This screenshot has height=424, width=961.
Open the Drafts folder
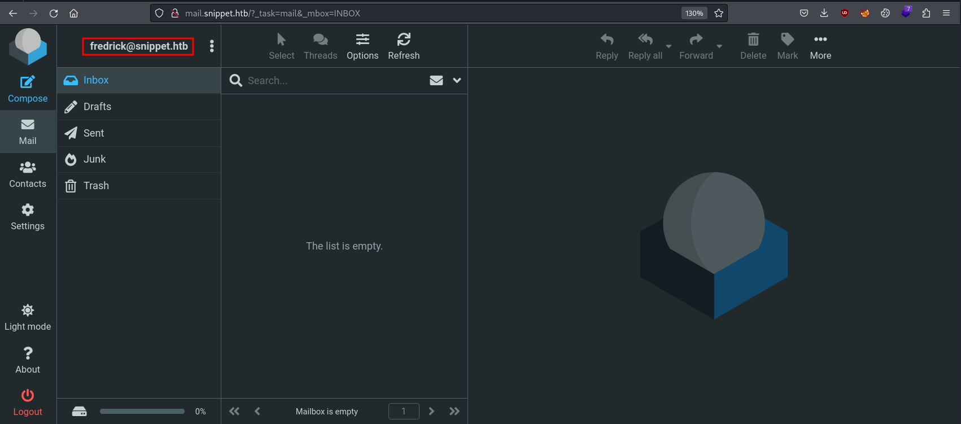point(97,107)
